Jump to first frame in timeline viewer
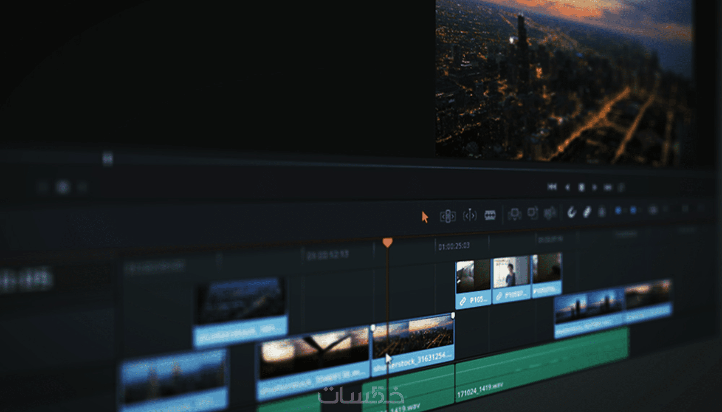This screenshot has height=412, width=722. pos(552,187)
